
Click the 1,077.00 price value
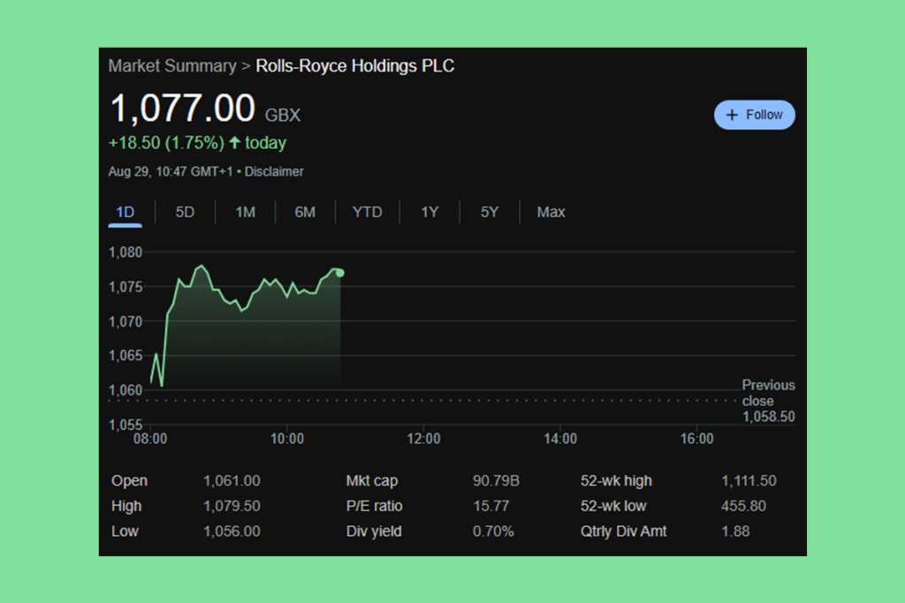coord(182,109)
